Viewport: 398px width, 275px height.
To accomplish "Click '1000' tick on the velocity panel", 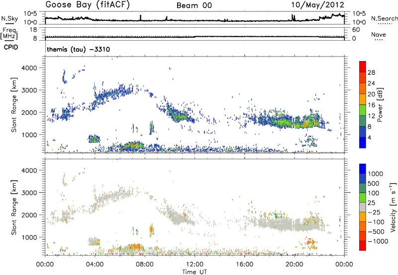I will point(29,237).
